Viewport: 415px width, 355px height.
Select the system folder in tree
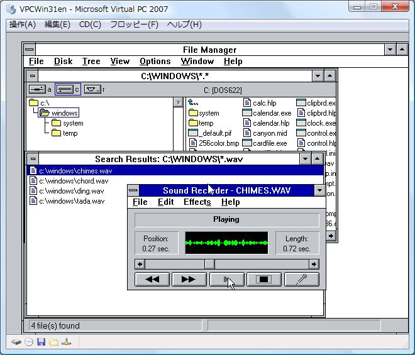pos(67,123)
